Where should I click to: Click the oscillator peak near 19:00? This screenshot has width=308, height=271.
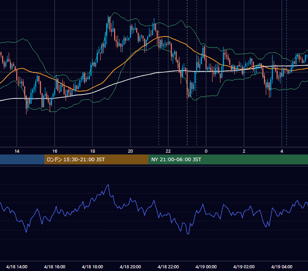click(108, 185)
